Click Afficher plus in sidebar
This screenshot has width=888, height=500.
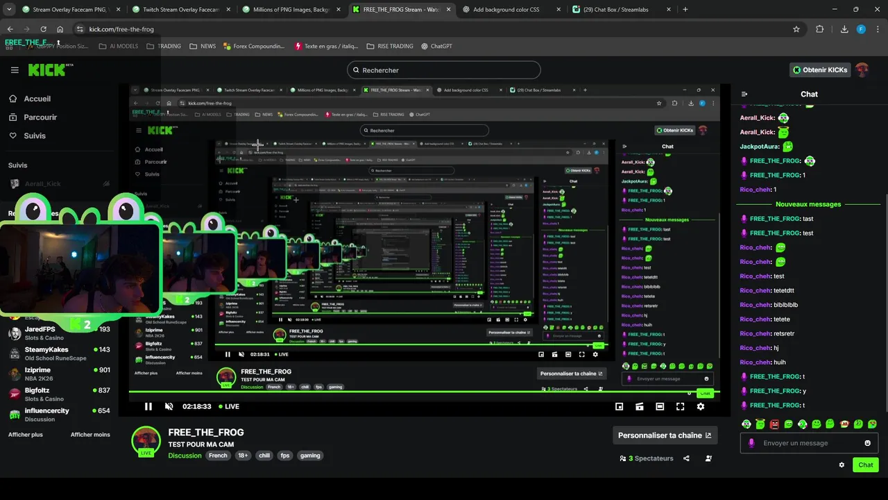[26, 435]
